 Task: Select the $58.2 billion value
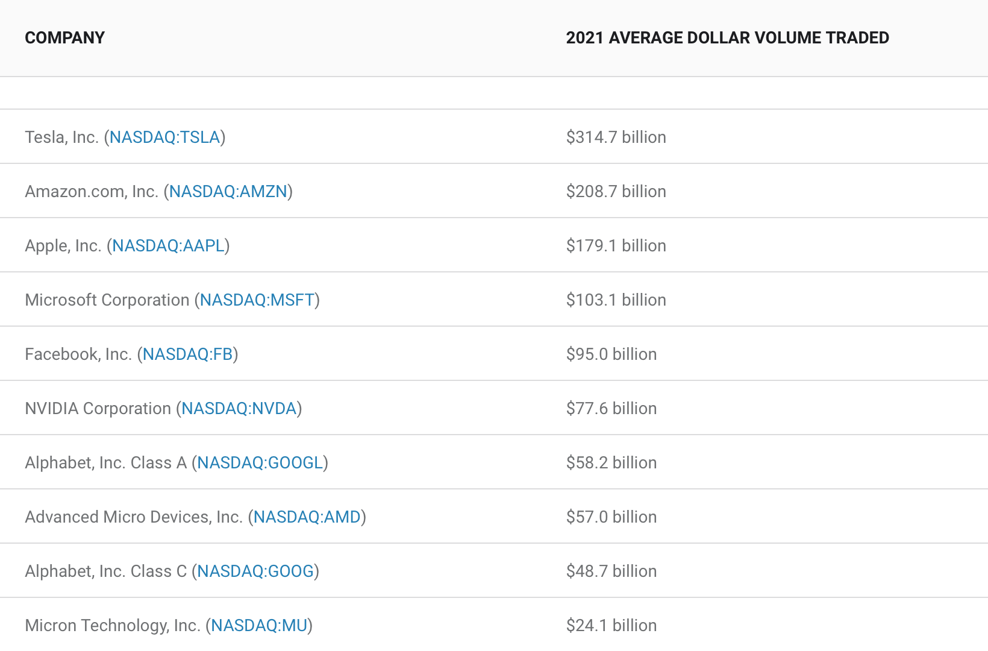point(611,463)
